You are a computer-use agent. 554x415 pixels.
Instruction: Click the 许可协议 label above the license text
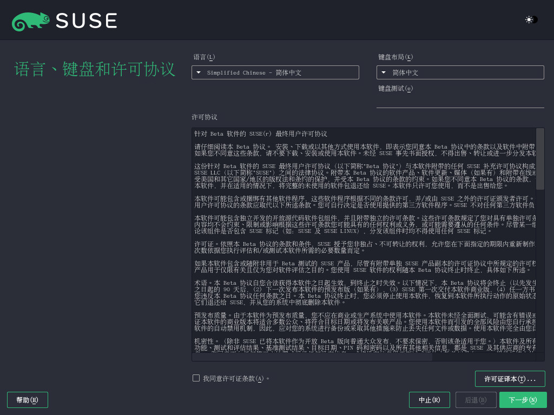coord(205,117)
